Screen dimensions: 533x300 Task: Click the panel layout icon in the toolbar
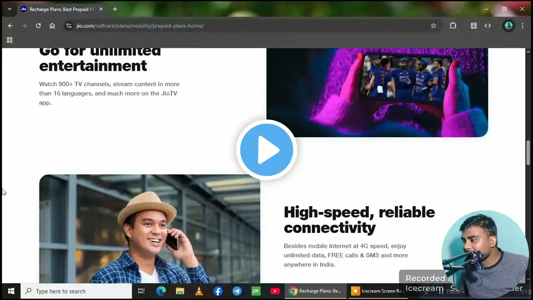(x=473, y=26)
